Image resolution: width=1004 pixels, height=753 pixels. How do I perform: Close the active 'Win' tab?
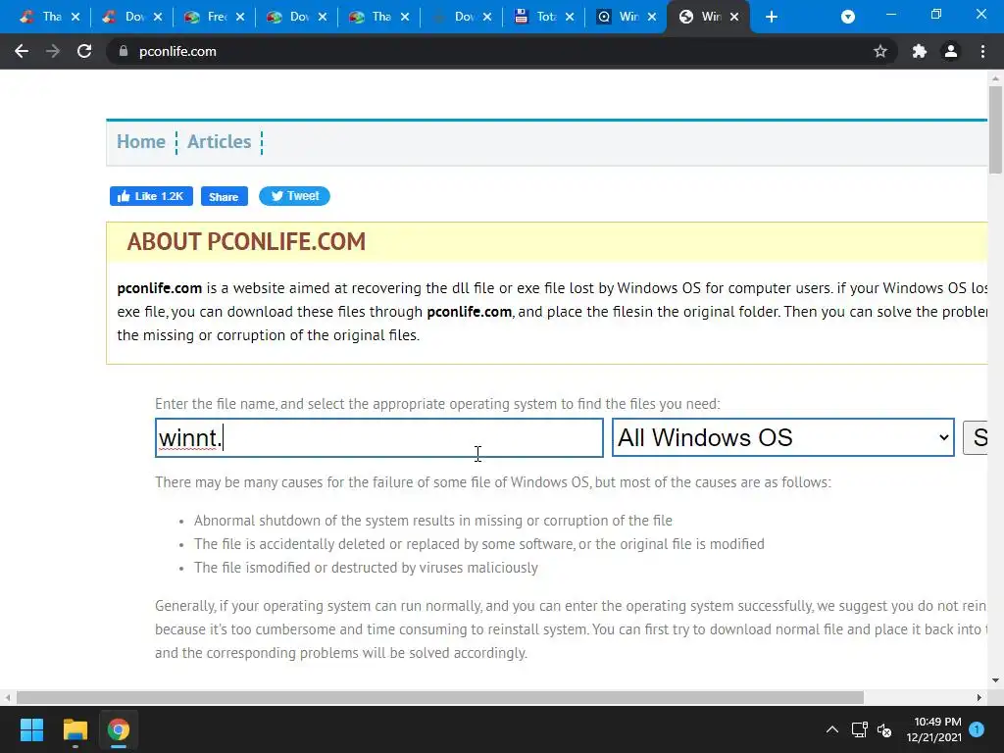[734, 17]
